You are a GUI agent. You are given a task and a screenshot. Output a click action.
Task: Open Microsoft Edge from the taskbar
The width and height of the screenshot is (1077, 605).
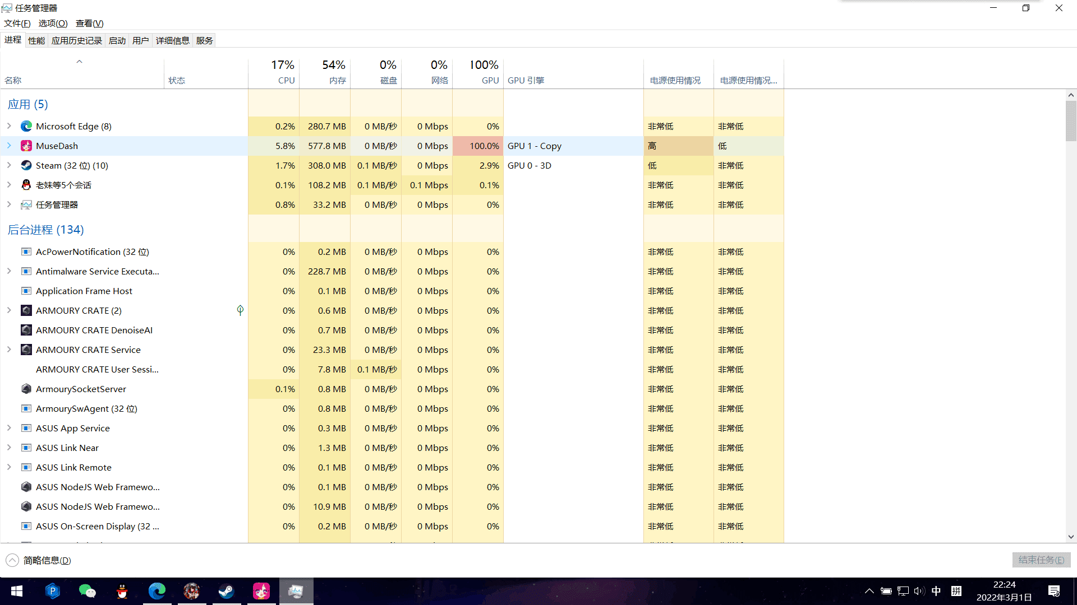pos(157,591)
